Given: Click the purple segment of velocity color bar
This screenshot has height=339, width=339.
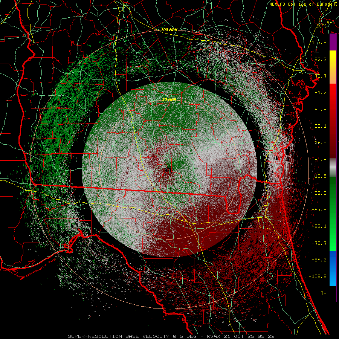Looking at the screenshot, I should 333,42.
